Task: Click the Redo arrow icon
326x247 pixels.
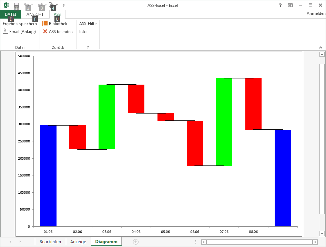Action: [x=40, y=5]
